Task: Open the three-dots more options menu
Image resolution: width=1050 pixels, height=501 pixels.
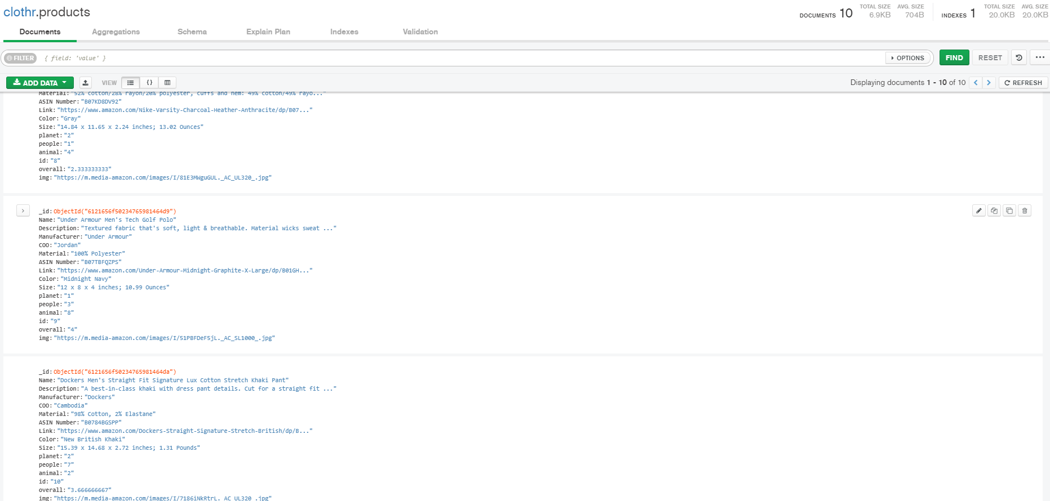Action: 1040,57
